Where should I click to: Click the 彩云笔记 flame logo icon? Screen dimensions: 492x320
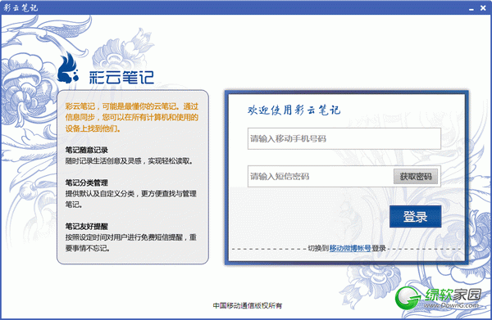click(68, 68)
